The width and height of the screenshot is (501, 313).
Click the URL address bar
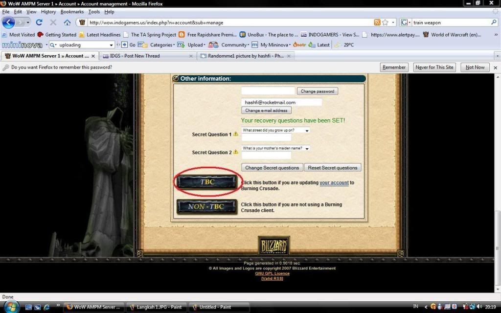click(230, 22)
